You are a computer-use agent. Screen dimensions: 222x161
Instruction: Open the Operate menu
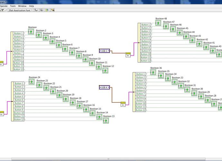[x=4, y=6]
